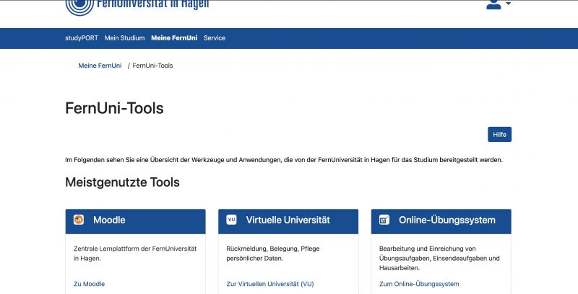The width and height of the screenshot is (578, 294).
Task: Click the VU icon in Virtuelle Universität card
Action: (231, 220)
